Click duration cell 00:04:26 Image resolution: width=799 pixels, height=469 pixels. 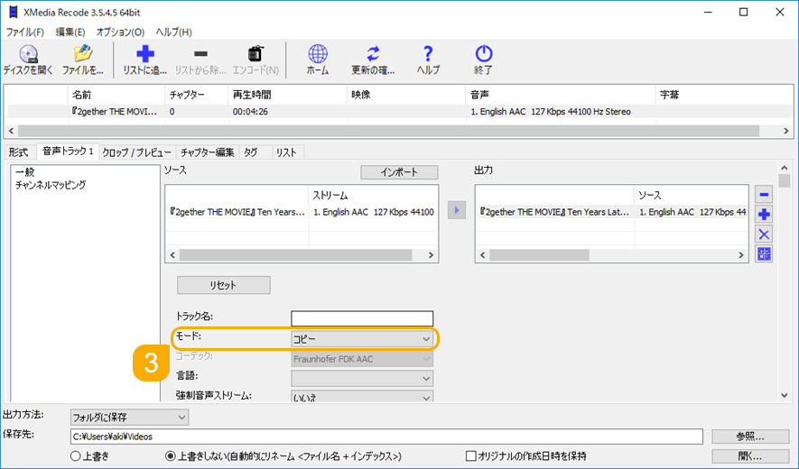click(x=250, y=112)
